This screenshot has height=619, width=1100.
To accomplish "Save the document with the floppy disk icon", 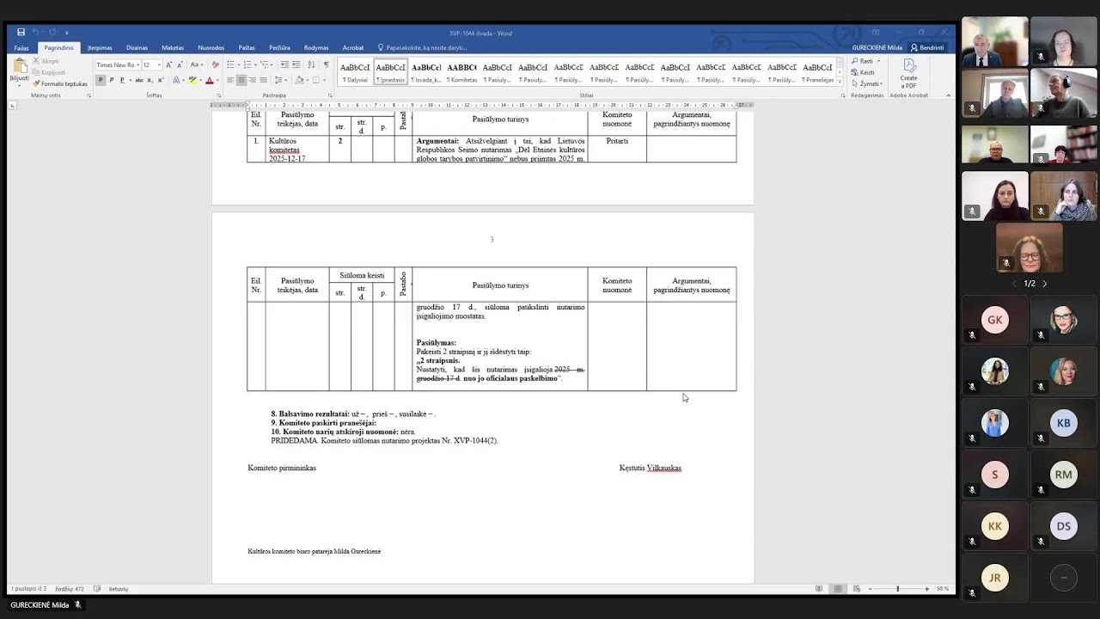I will pos(21,33).
